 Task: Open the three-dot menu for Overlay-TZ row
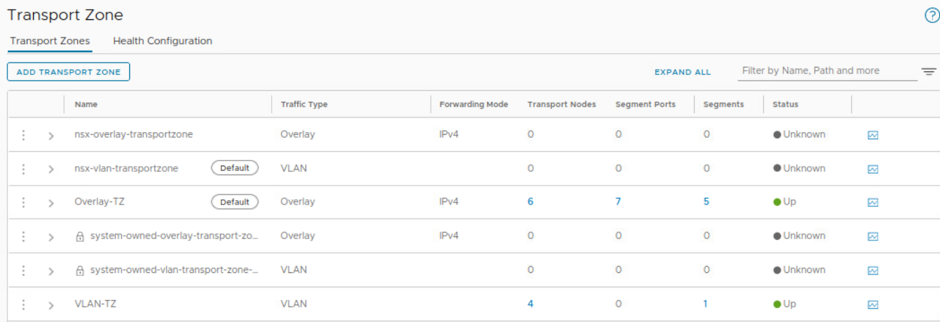click(x=23, y=202)
